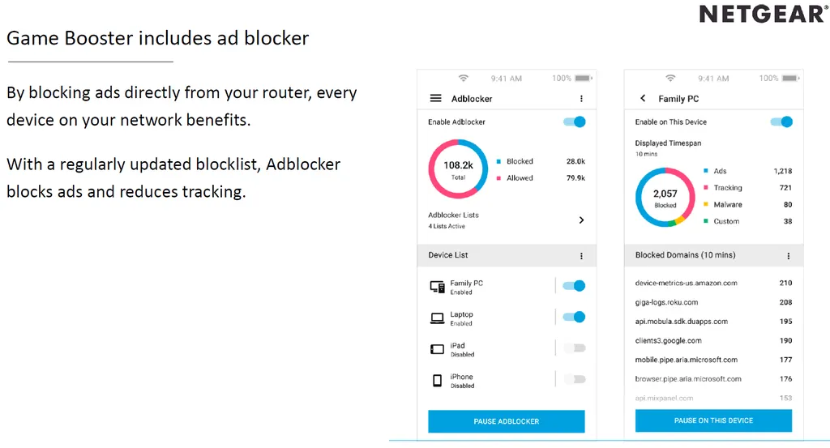Image resolution: width=830 pixels, height=448 pixels.
Task: Go back from Family PC screen
Action: (643, 98)
